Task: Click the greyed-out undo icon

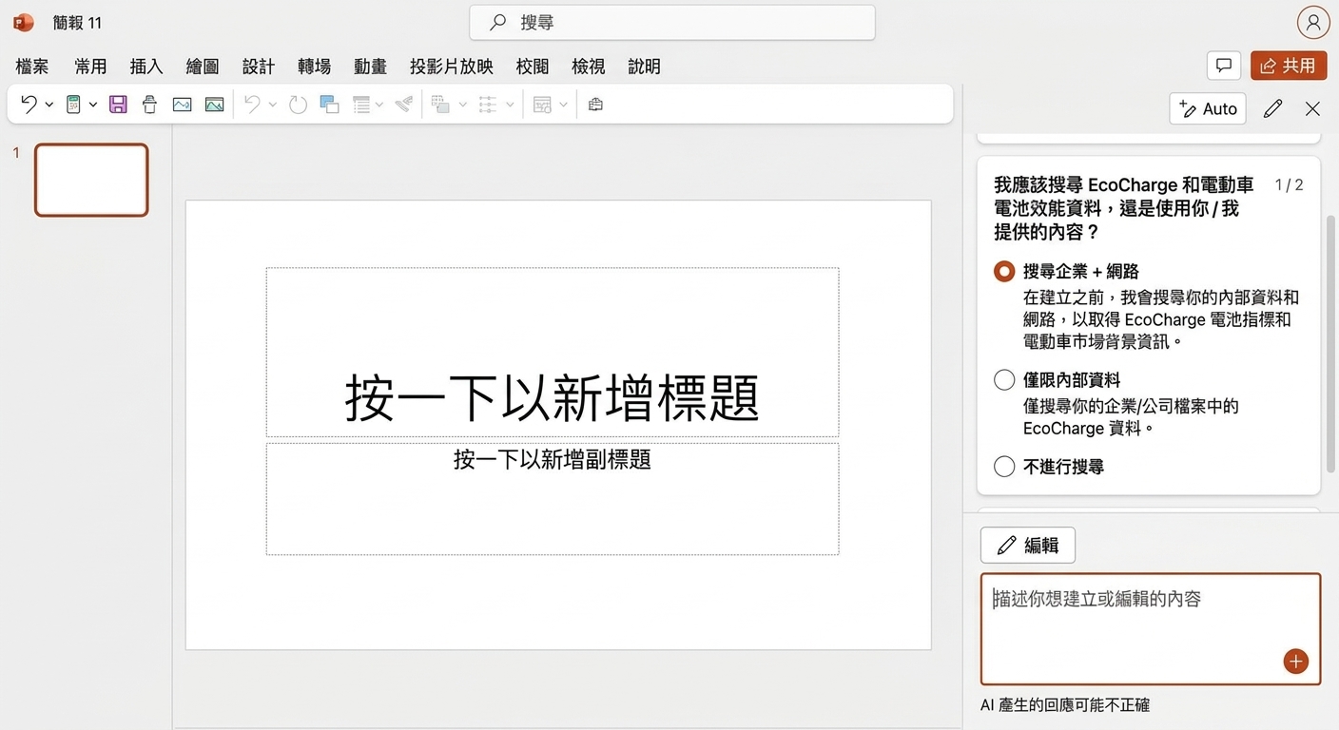Action: [252, 105]
